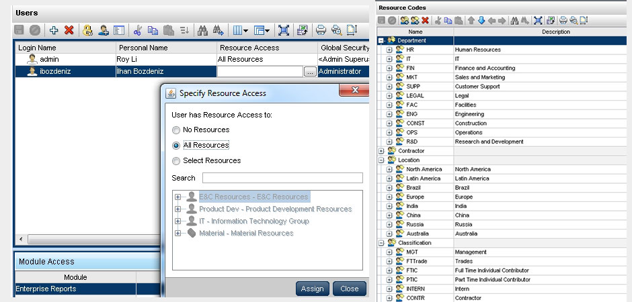Viewport: 632px width, 302px height.
Task: Click the blue down arrow in Resource Codes toolbar
Action: coord(481,20)
